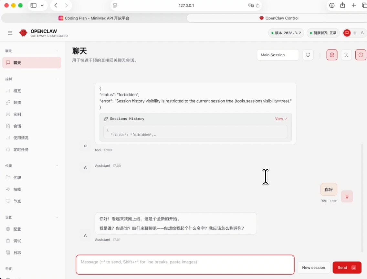Toggle the focus crosshair control above chat
This screenshot has width=367, height=279.
(x=346, y=55)
